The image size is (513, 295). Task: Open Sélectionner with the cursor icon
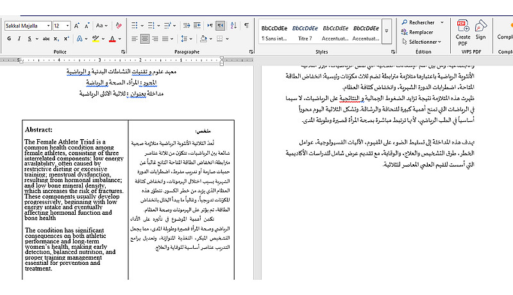pos(405,42)
